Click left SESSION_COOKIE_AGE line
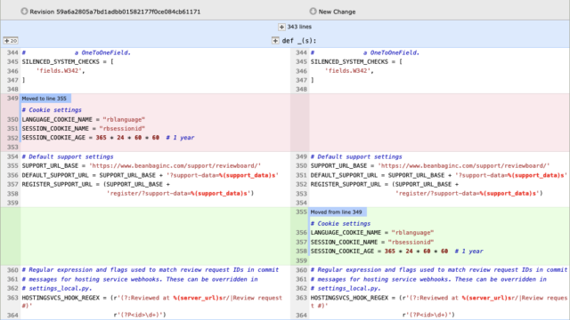This screenshot has height=320, width=570. 108,138
